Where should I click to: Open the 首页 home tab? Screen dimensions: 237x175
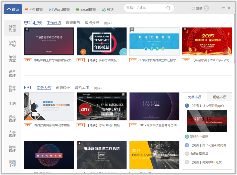(13, 9)
